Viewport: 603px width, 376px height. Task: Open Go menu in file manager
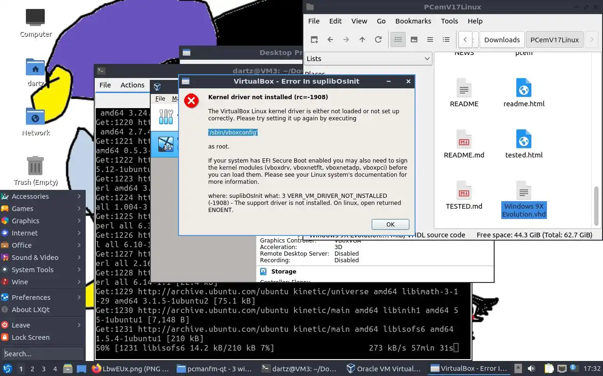click(x=381, y=21)
